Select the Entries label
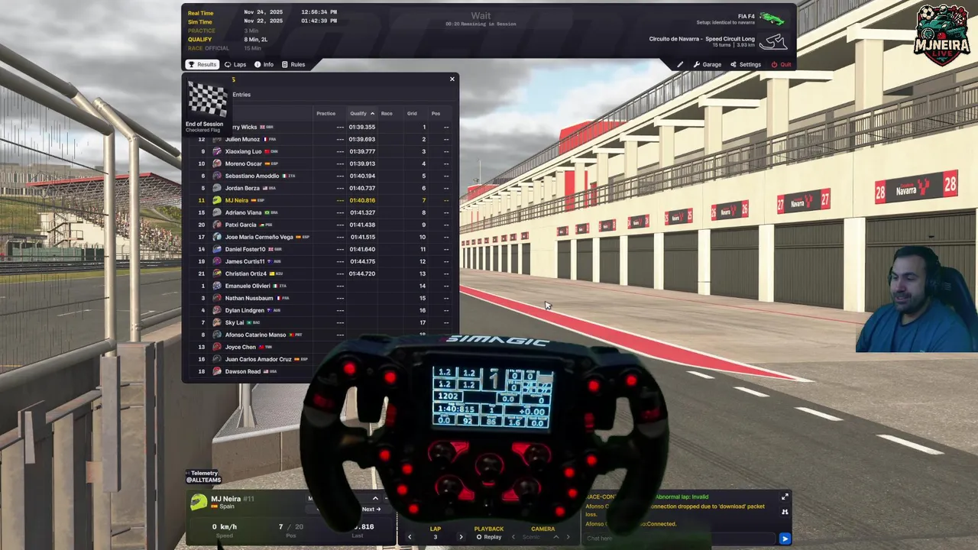The image size is (978, 550). click(241, 95)
